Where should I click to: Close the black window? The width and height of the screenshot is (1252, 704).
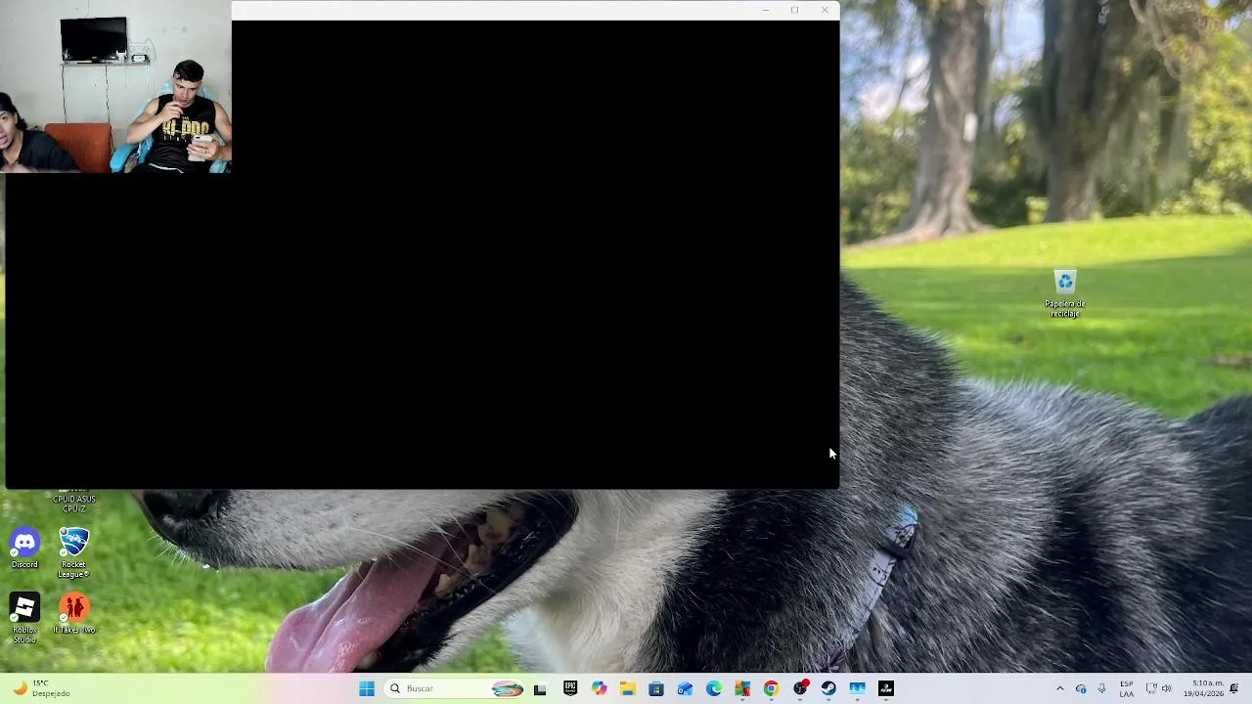[x=825, y=10]
